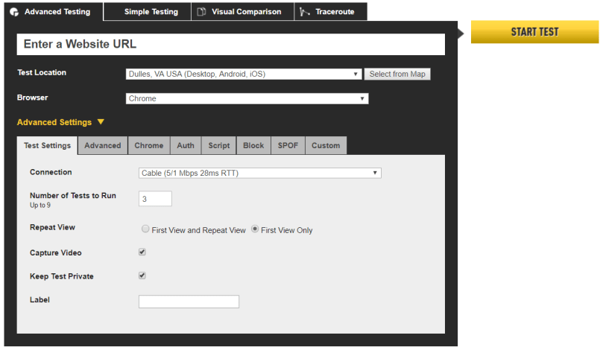The height and width of the screenshot is (353, 603).
Task: Click the Traceroute path icon
Action: 305,12
